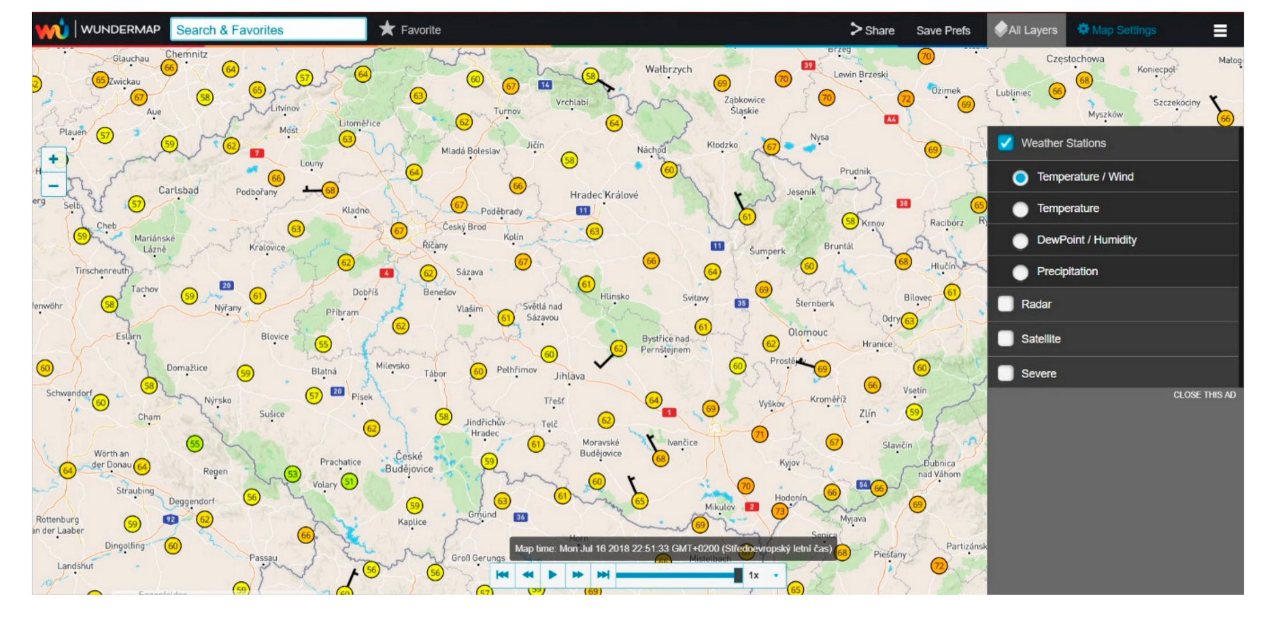This screenshot has width=1262, height=623.
Task: Click the animation timeline slider handle
Action: coord(738,575)
